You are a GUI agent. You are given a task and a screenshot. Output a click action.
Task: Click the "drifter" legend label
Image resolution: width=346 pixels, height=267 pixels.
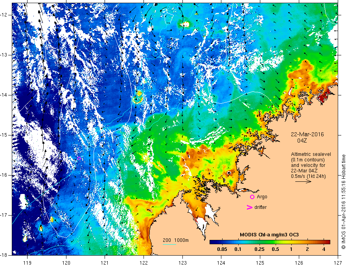[x=260, y=207]
